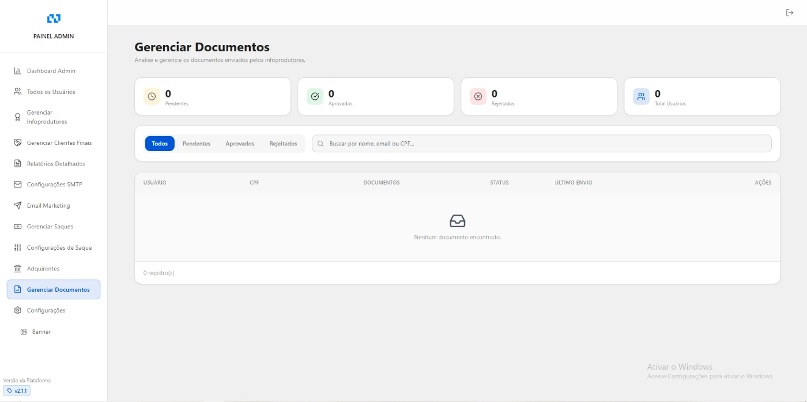Click the users icon on Total Usuários card
The height and width of the screenshot is (402, 807).
[641, 96]
